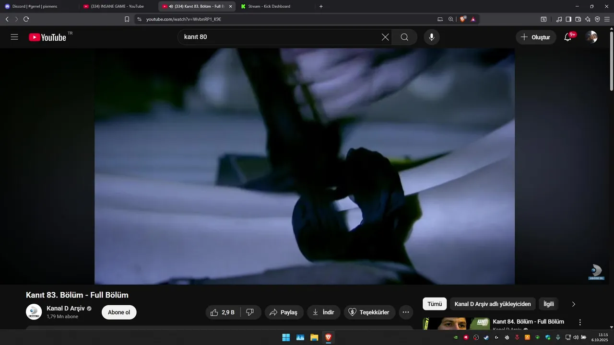Open Leo AI sparkle icon

pos(588,19)
